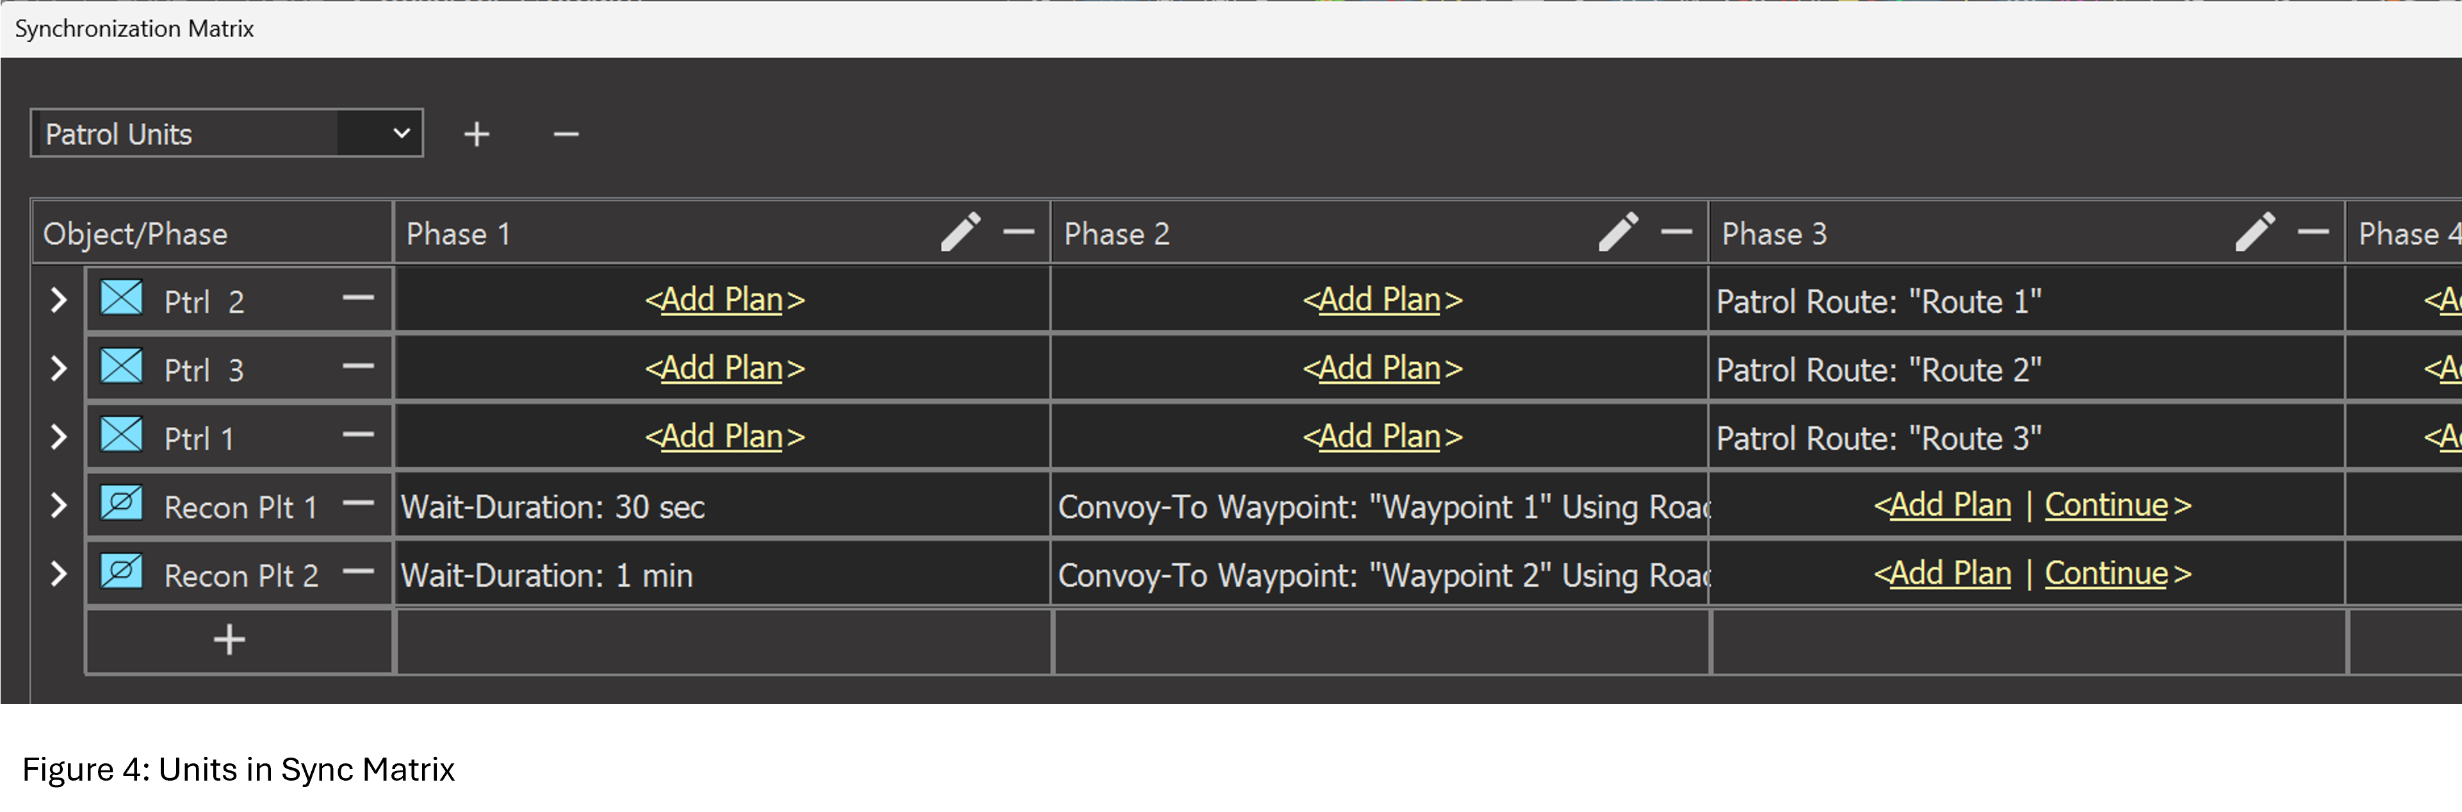Remove Ptrl 2 row using minus icon
This screenshot has width=2462, height=812.
[357, 299]
